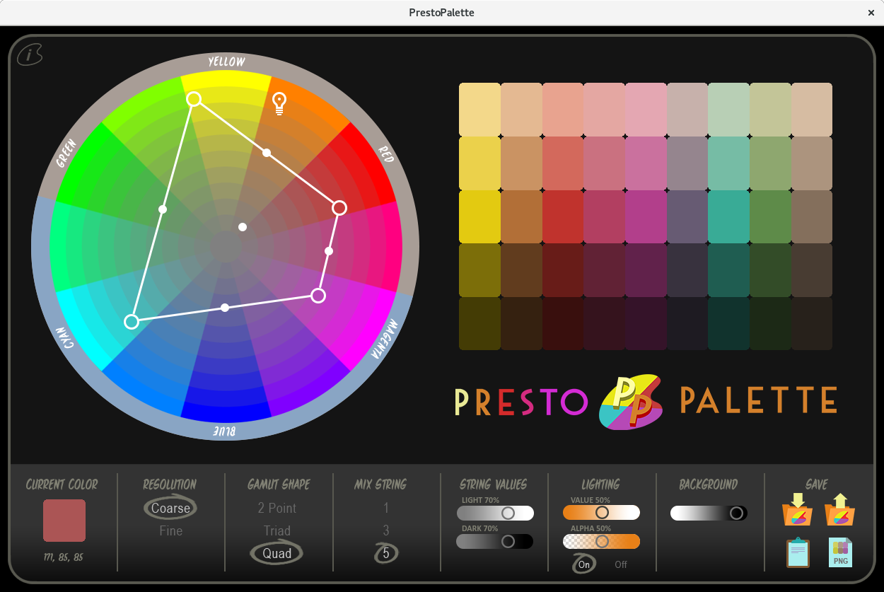The height and width of the screenshot is (592, 884).
Task: Click the folder icon with up arrow
Action: coord(840,510)
